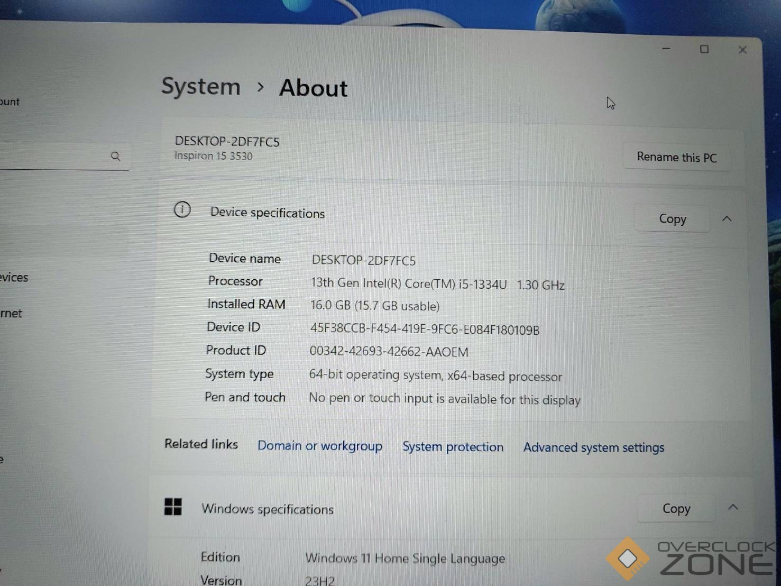The image size is (781, 586).
Task: Close the Settings window
Action: click(742, 50)
